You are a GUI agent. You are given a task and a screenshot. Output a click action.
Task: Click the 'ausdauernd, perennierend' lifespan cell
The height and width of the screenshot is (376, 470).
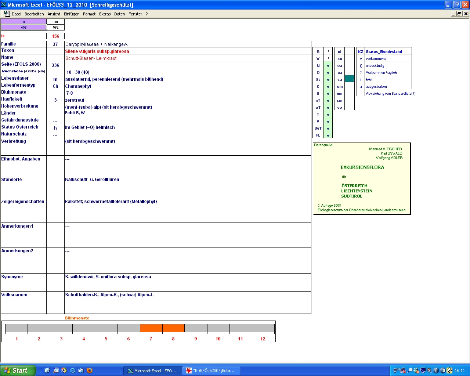(188, 79)
